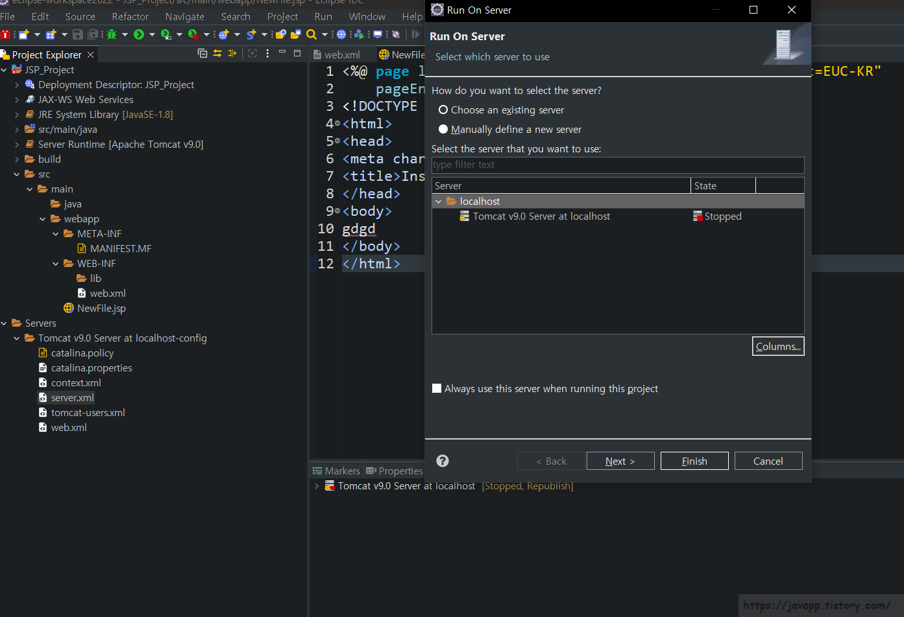The image size is (904, 617).
Task: Click the Finish button
Action: pyautogui.click(x=694, y=461)
